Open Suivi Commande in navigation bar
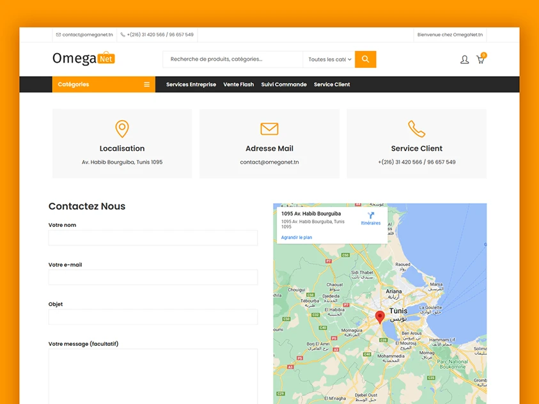The width and height of the screenshot is (539, 404). pyautogui.click(x=284, y=84)
